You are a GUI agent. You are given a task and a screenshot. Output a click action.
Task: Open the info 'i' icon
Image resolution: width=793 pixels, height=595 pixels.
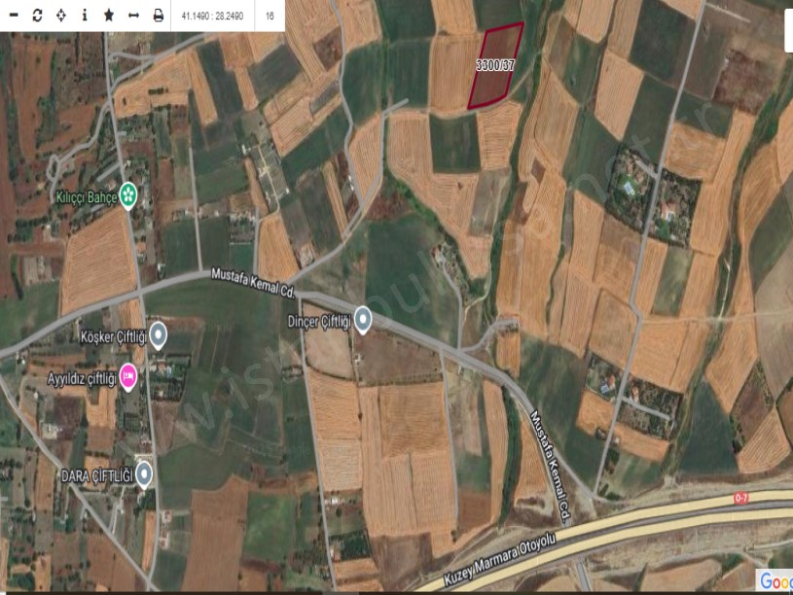click(85, 16)
